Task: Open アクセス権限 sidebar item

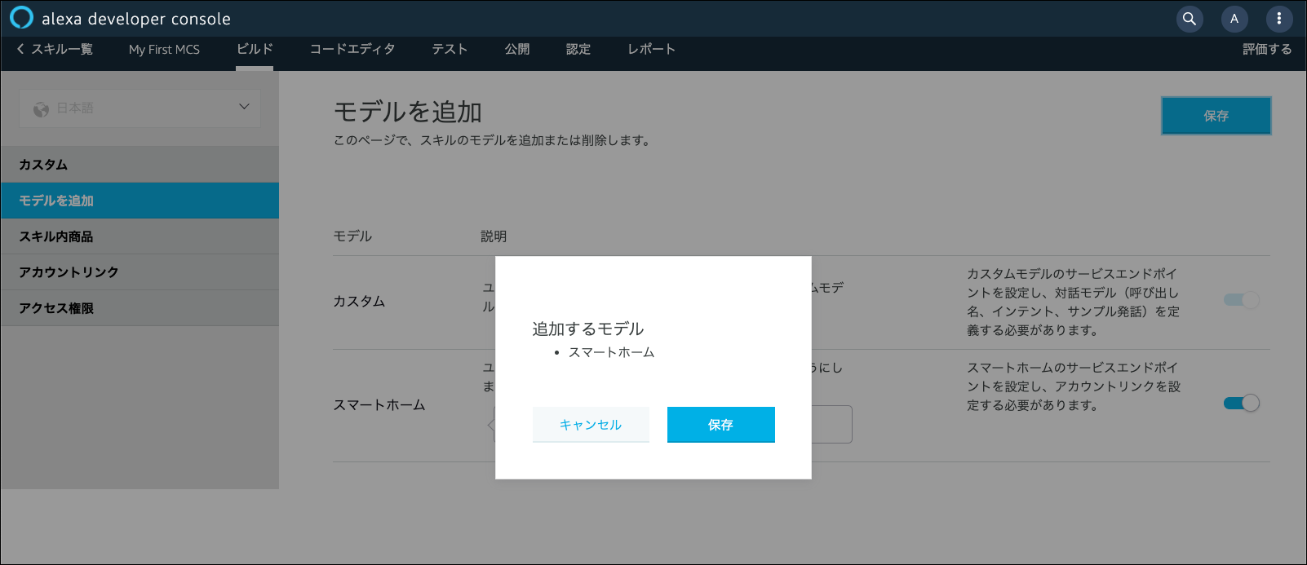Action: (x=56, y=308)
